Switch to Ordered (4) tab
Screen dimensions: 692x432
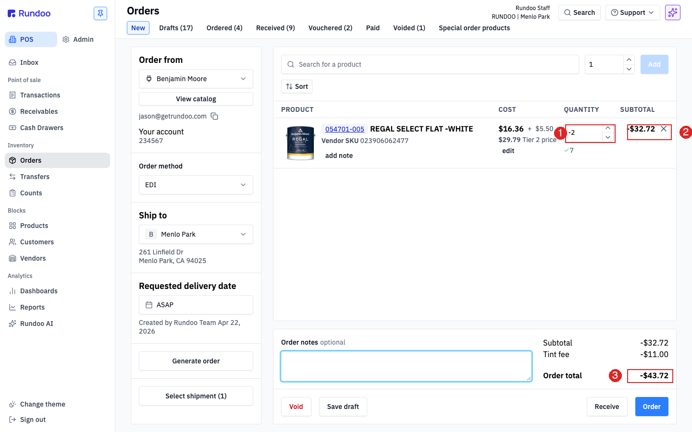(x=224, y=28)
